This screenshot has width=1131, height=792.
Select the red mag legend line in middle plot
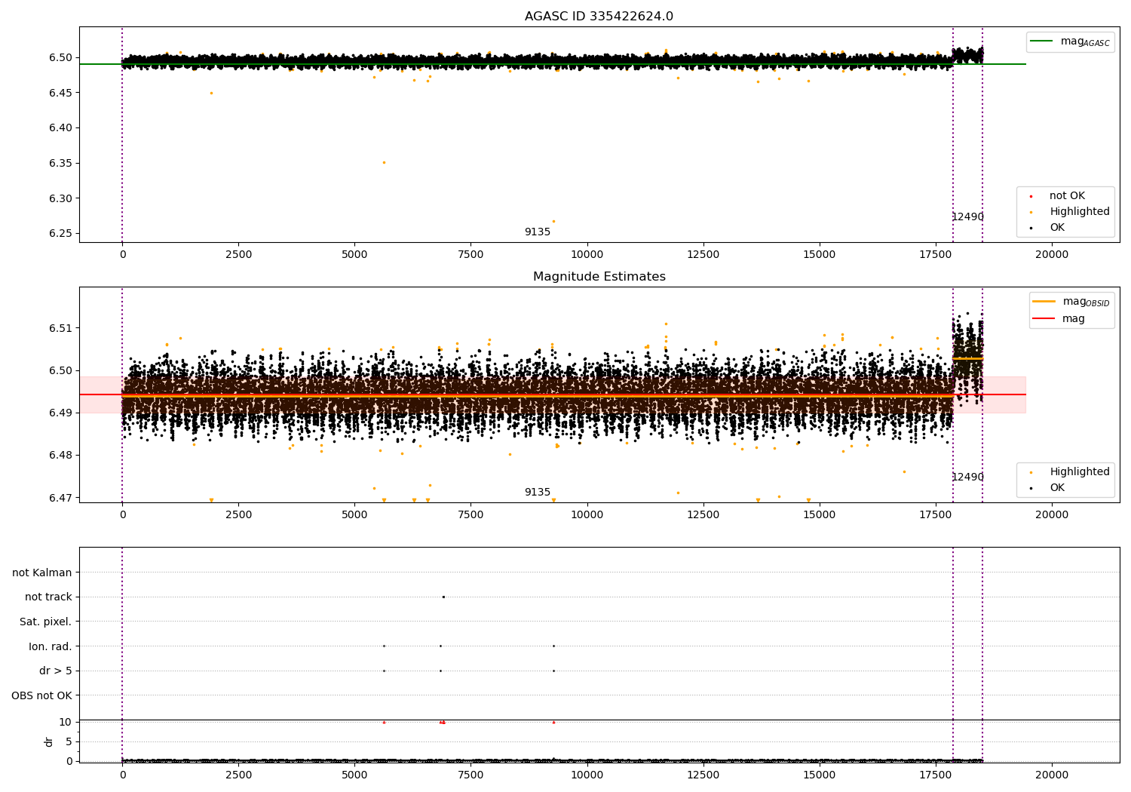[x=1044, y=319]
